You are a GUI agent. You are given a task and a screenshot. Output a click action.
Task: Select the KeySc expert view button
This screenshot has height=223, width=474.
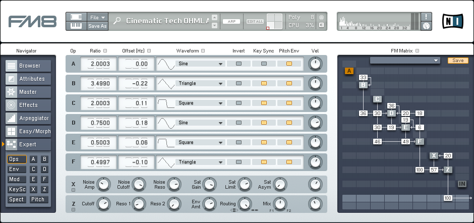(x=17, y=189)
